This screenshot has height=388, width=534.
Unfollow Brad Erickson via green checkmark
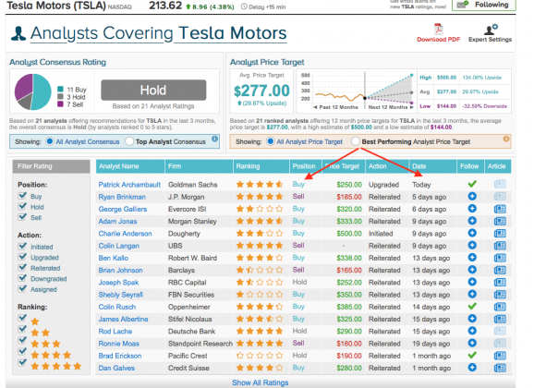472,356
